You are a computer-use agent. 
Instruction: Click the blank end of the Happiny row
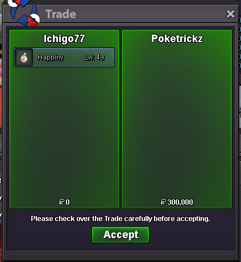[x=110, y=57]
